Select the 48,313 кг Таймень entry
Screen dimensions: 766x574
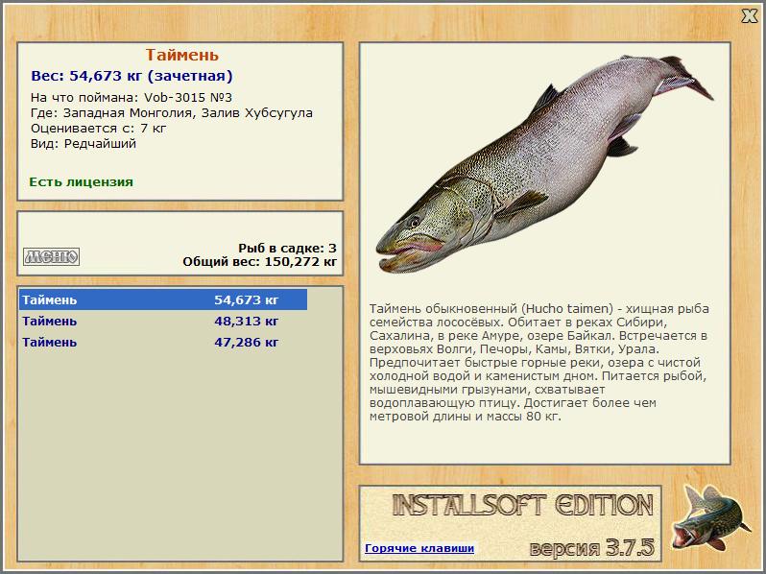[x=163, y=321]
